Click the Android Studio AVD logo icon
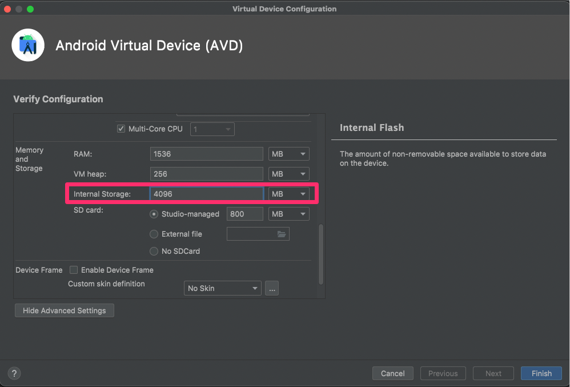The image size is (570, 387). pyautogui.click(x=28, y=45)
